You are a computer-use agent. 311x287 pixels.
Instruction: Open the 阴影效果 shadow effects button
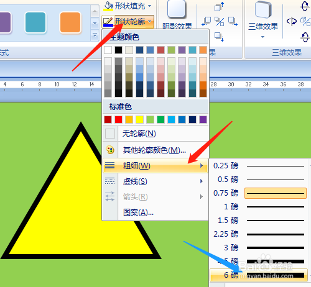(x=177, y=14)
